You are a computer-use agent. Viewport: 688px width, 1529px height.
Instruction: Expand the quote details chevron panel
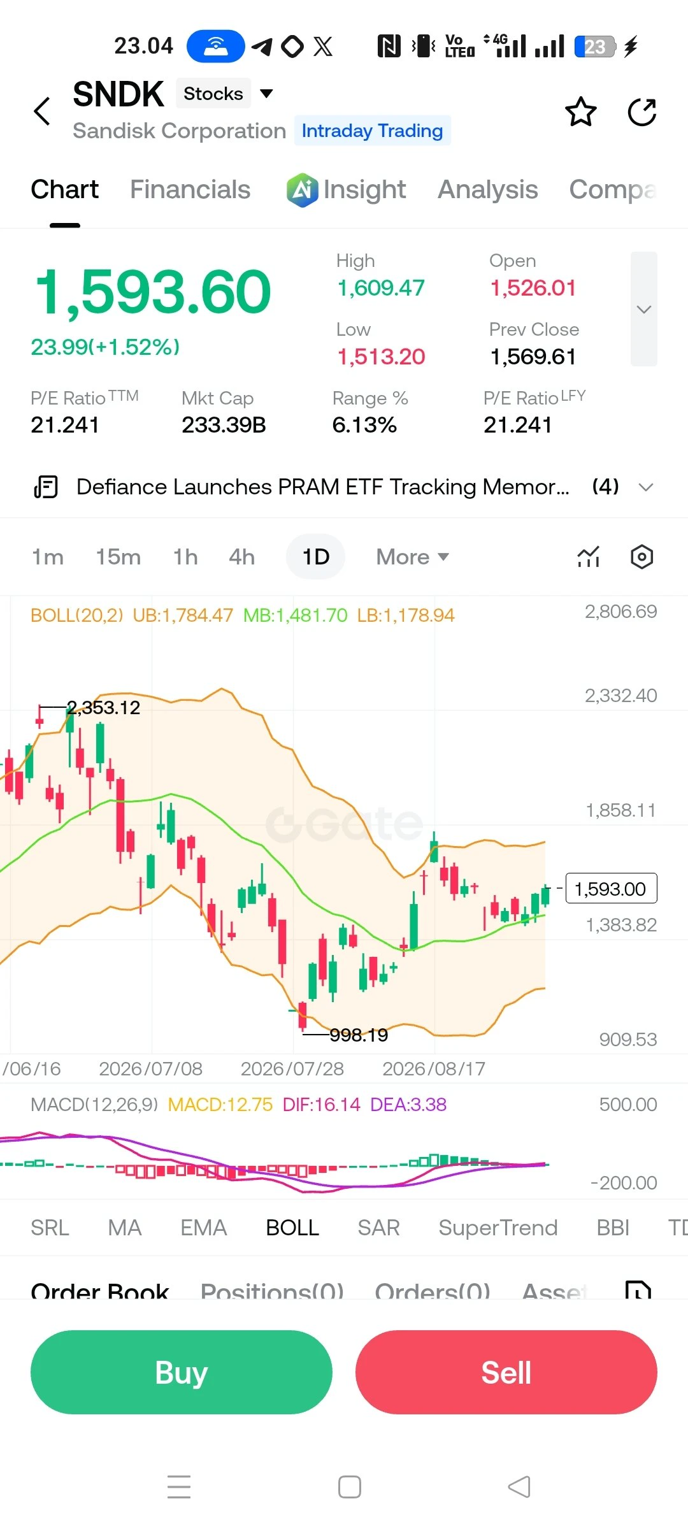(643, 309)
